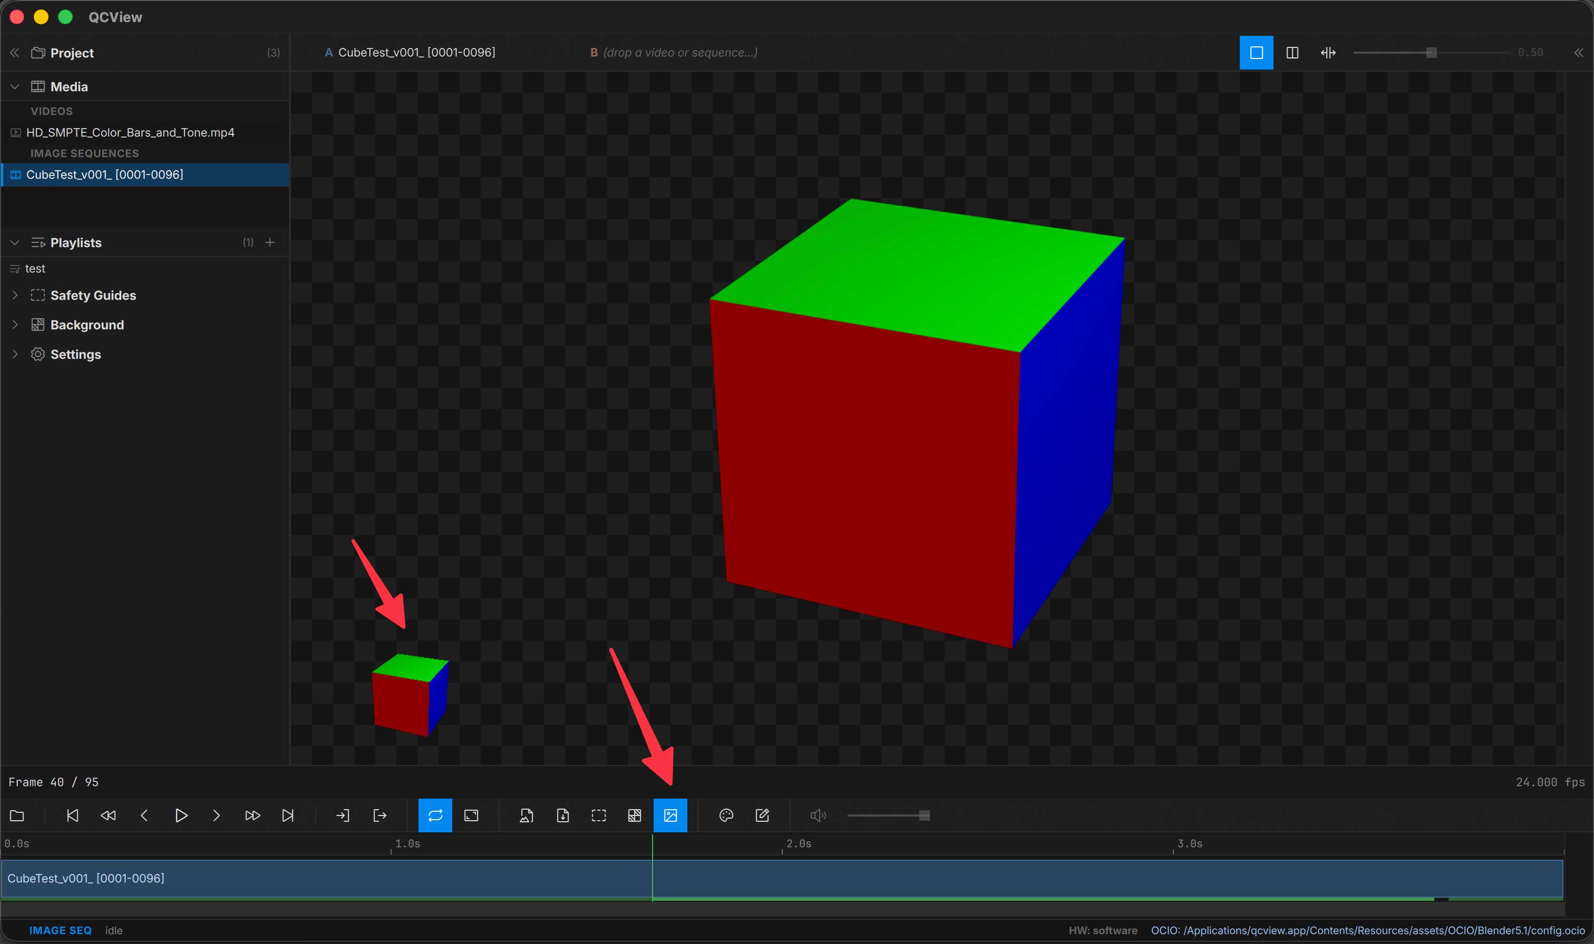Viewport: 1594px width, 944px height.
Task: Collapse the Media section
Action: point(15,86)
